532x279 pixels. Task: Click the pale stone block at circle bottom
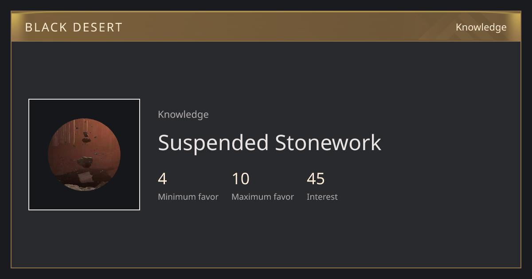85,178
